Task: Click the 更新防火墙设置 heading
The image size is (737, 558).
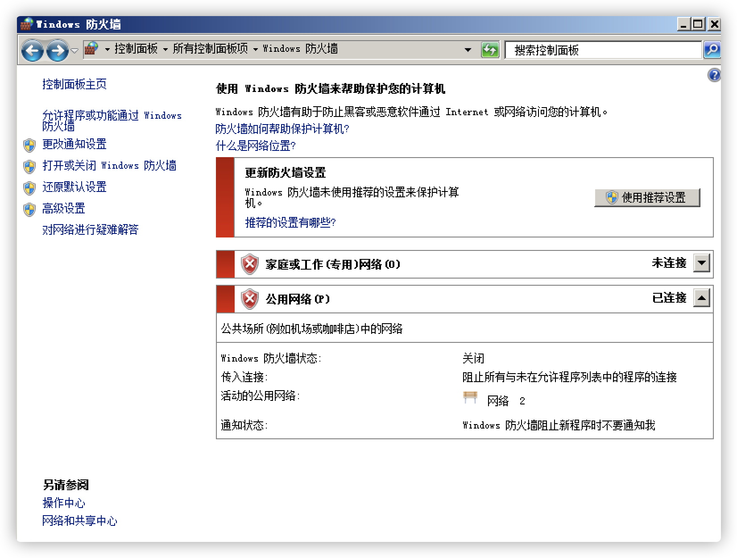Action: [x=286, y=173]
